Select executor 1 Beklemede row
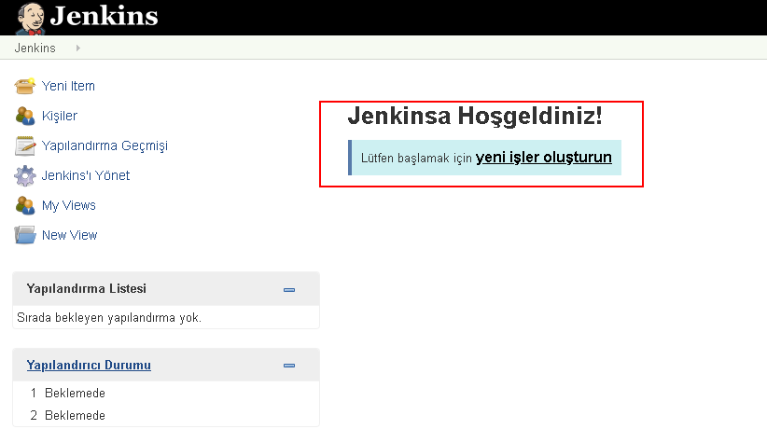The width and height of the screenshot is (767, 443). point(166,394)
